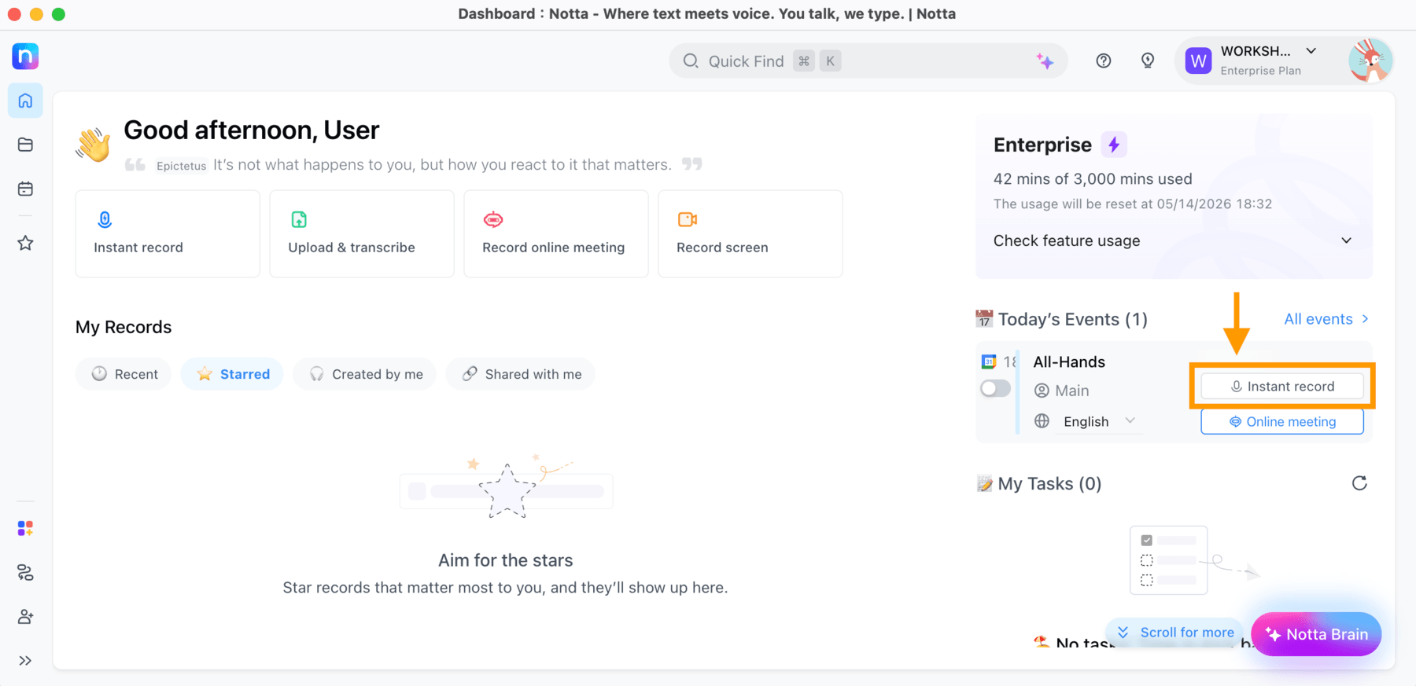Open Notta Brain assistant

click(1316, 634)
